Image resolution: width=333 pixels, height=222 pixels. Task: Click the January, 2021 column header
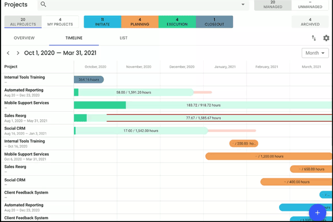(225, 67)
